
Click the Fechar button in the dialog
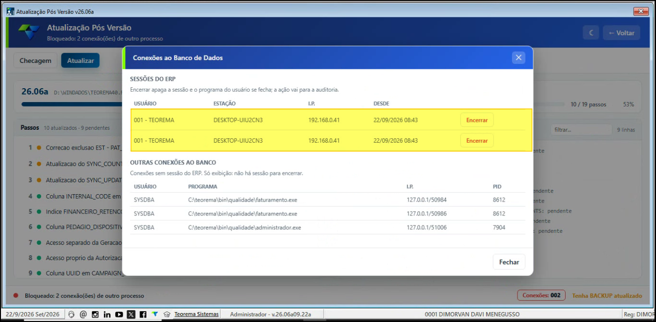509,262
